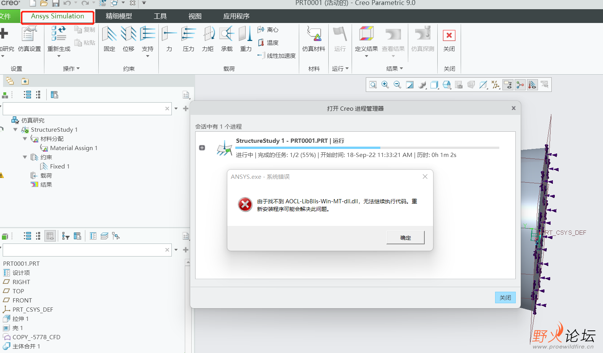The height and width of the screenshot is (353, 603).
Task: Dismiss the ANSYS.exe error dialog with X
Action: coord(425,176)
